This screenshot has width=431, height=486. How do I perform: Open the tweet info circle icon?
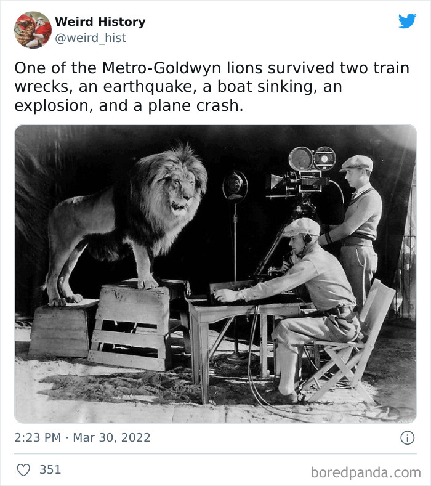[407, 438]
